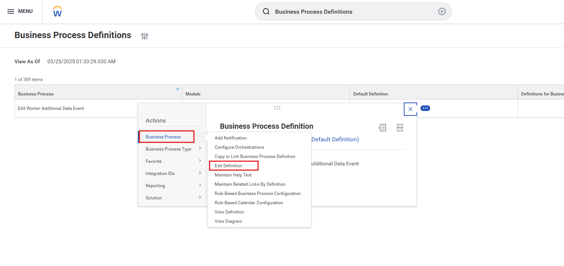This screenshot has height=266, width=564.
Task: Click the View As Of date value
Action: tap(82, 61)
